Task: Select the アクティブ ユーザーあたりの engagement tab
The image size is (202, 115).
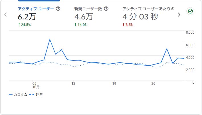Action: coord(148,9)
